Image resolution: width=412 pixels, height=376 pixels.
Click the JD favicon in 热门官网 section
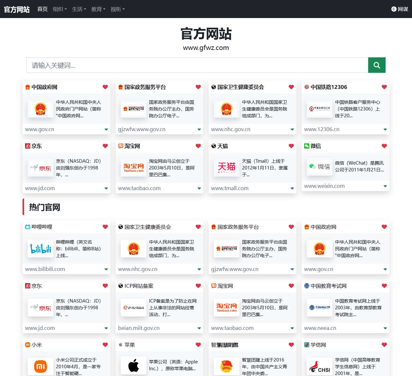[28, 286]
